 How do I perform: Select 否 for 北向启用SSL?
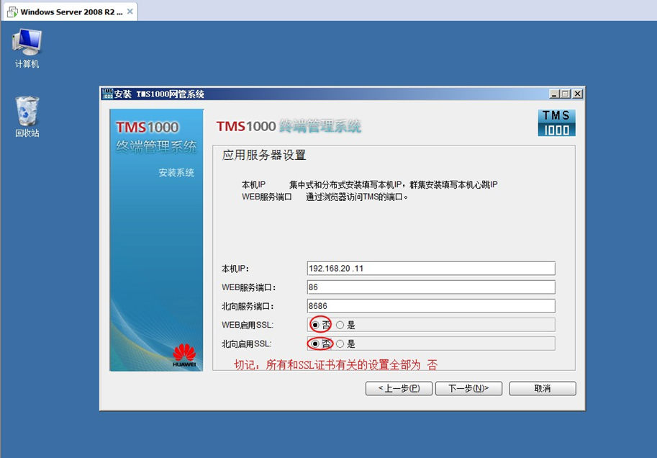pyautogui.click(x=315, y=343)
